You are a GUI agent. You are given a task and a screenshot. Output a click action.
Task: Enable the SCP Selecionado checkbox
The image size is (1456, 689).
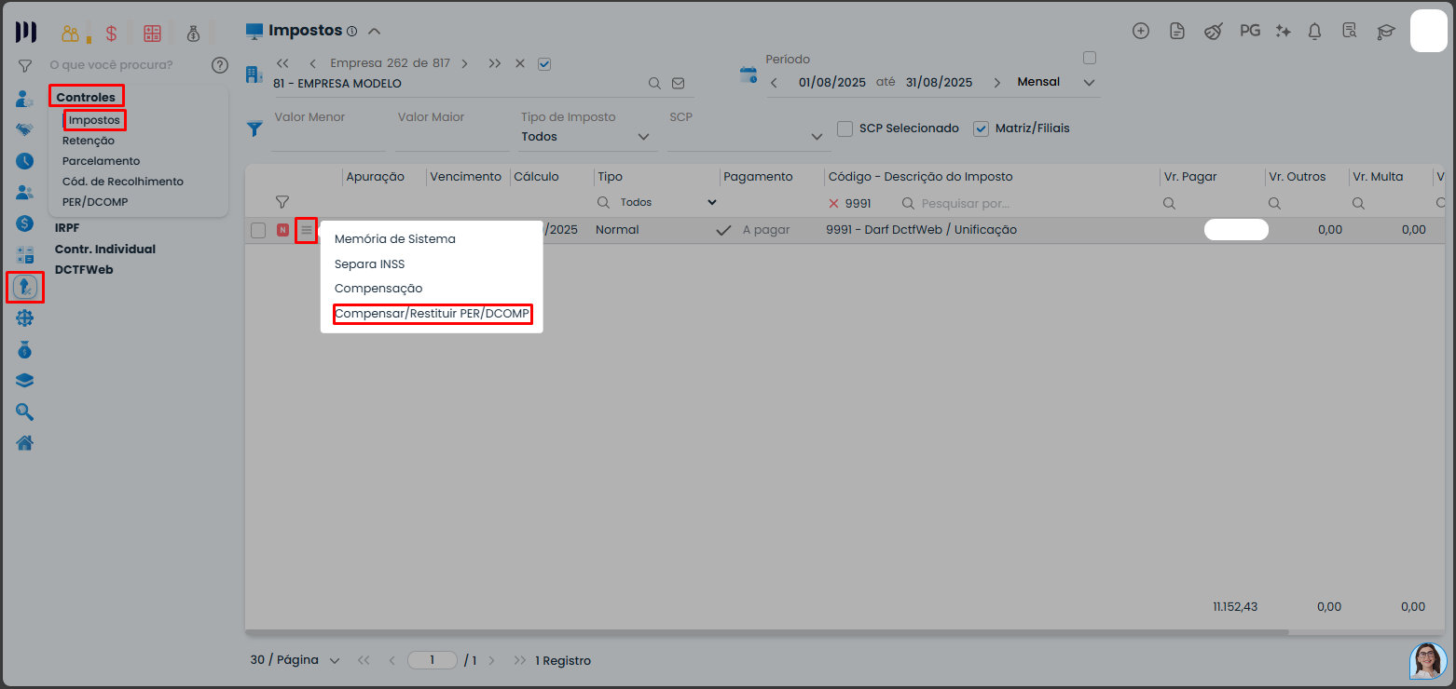tap(845, 128)
